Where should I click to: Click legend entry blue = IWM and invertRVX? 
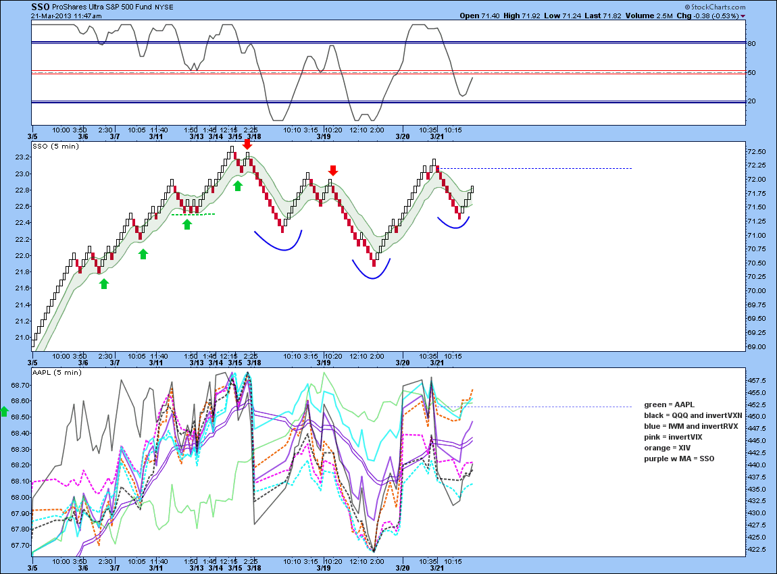click(691, 426)
